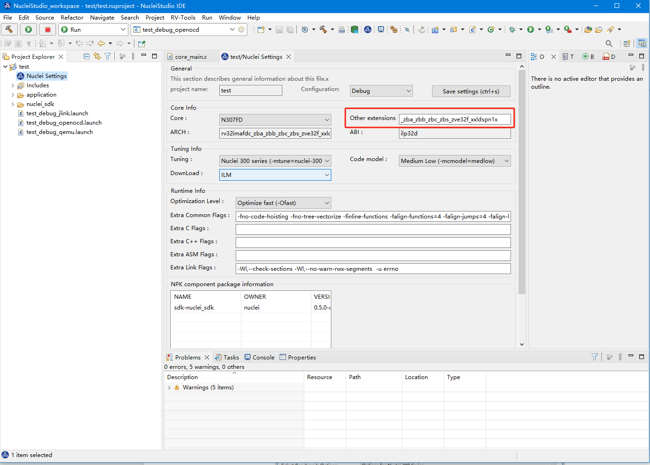The width and height of the screenshot is (650, 465).
Task: Click the New wizard toolbar icon
Action: pyautogui.click(x=261, y=29)
